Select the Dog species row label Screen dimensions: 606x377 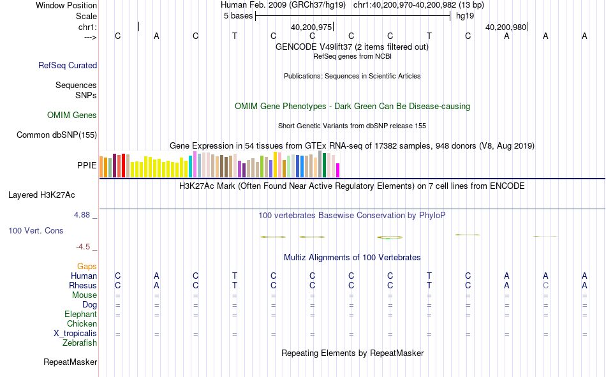coord(89,305)
